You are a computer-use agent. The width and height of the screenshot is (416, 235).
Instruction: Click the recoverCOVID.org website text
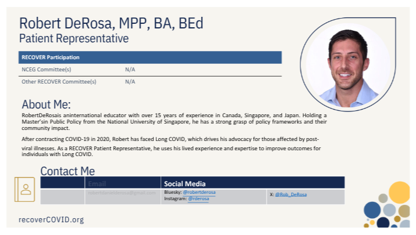tap(51, 219)
